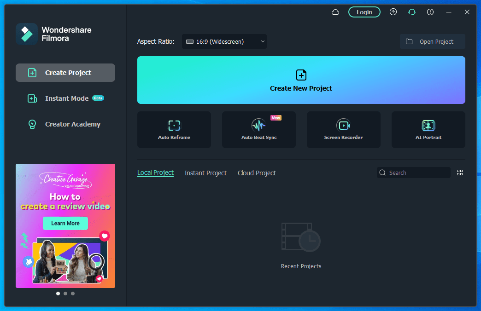Click the Open Project button

432,41
